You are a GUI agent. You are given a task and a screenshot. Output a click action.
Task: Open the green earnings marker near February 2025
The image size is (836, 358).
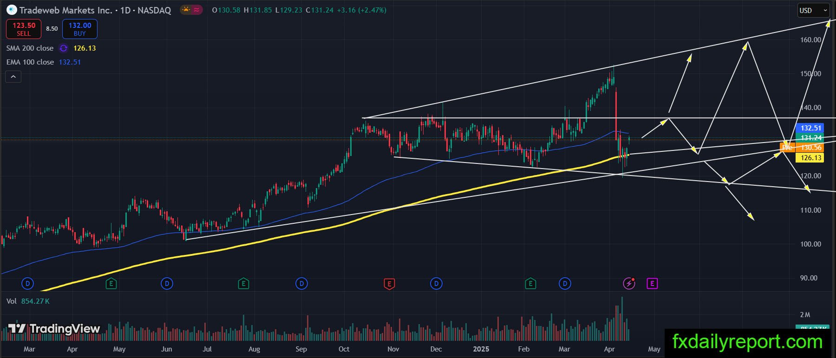530,283
